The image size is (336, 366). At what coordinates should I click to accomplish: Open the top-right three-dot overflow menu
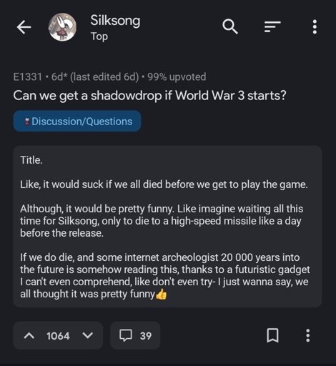(315, 26)
